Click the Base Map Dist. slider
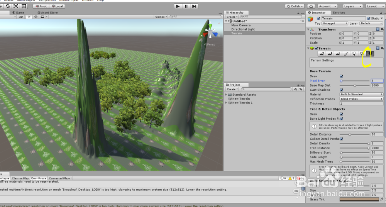The width and height of the screenshot is (386, 207). (355, 85)
